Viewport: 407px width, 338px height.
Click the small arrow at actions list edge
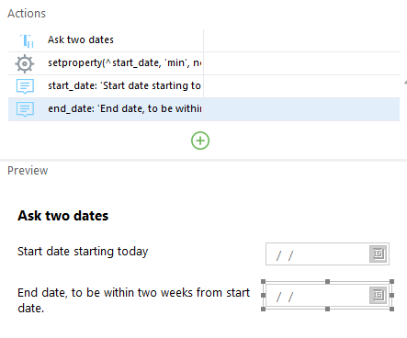[x=405, y=82]
